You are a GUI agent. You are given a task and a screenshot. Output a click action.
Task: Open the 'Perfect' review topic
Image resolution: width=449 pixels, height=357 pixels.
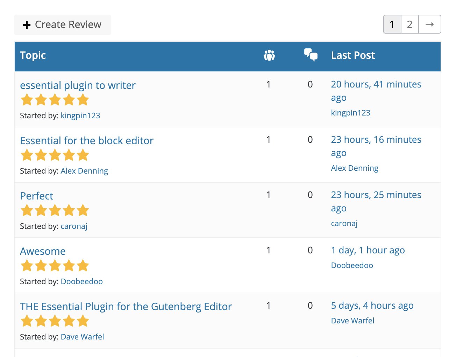[37, 196]
